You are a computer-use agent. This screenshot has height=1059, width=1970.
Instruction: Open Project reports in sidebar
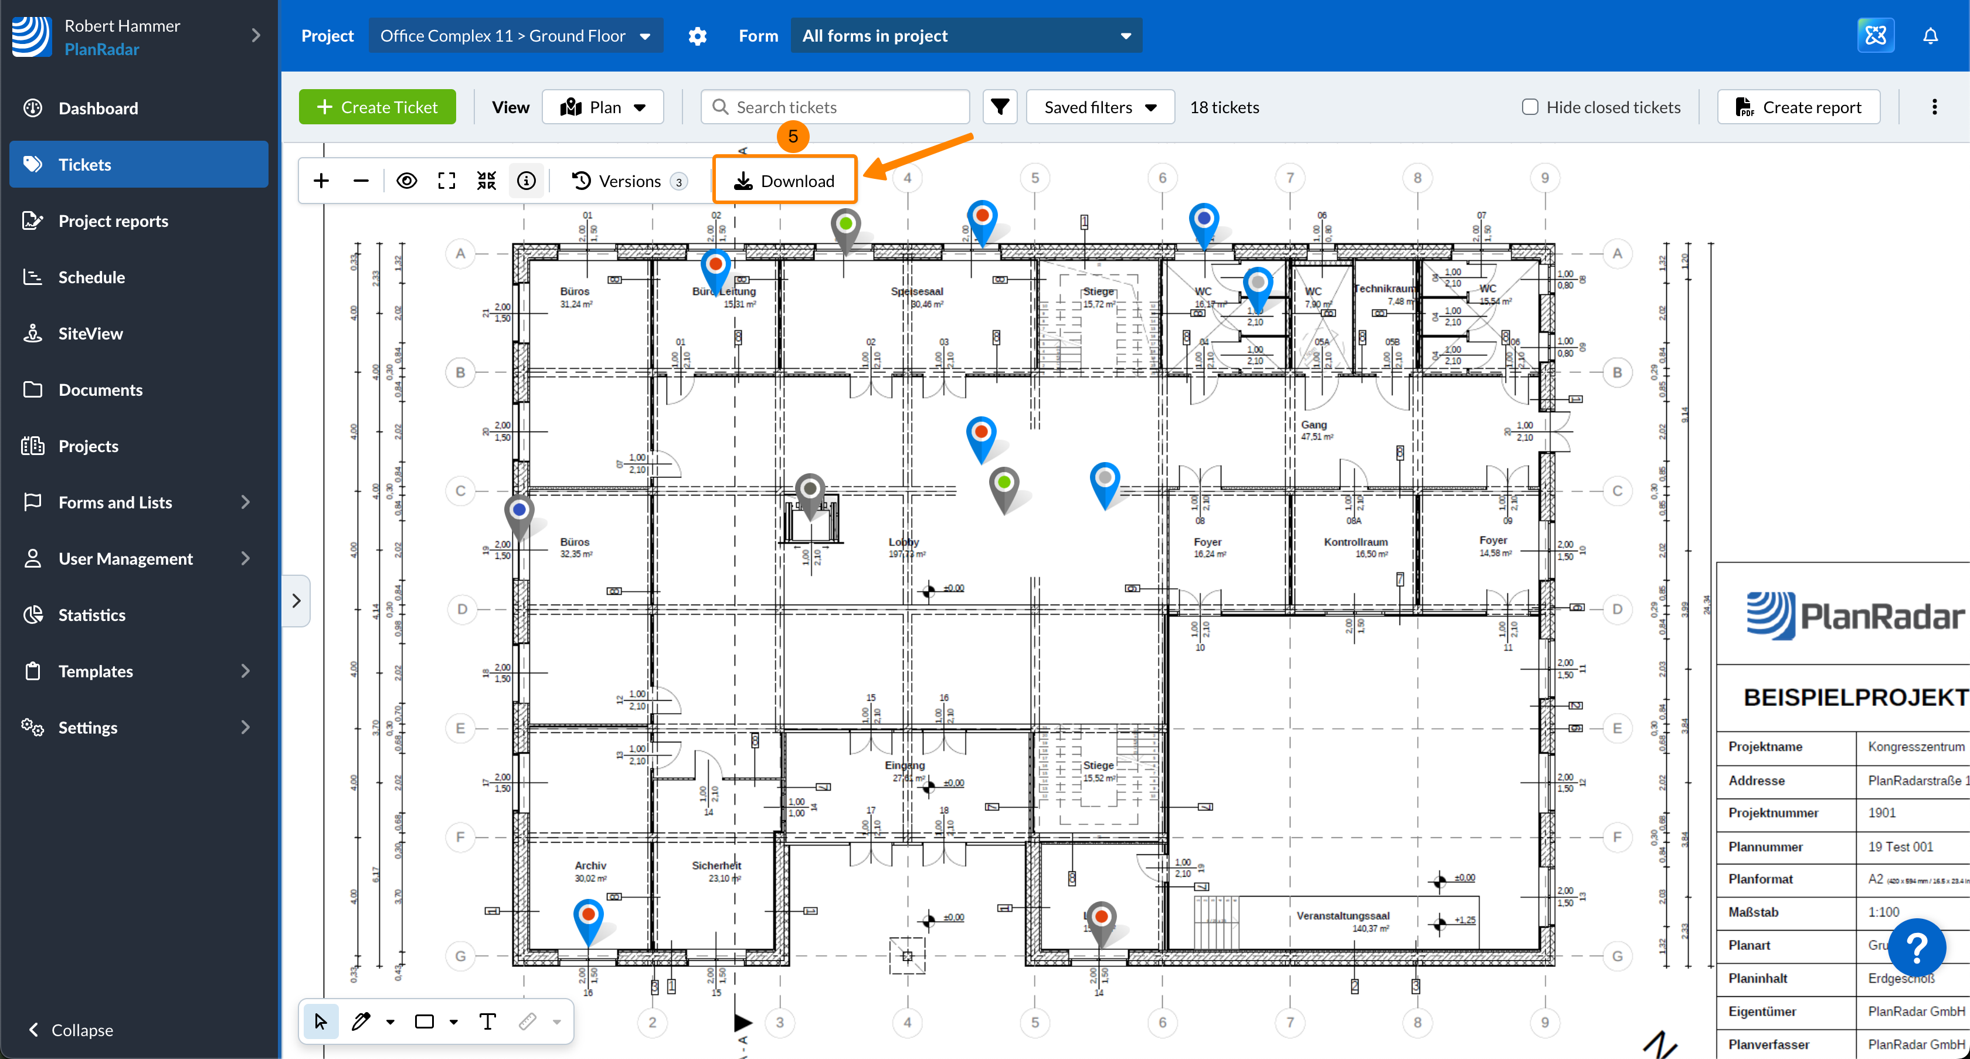pyautogui.click(x=113, y=221)
